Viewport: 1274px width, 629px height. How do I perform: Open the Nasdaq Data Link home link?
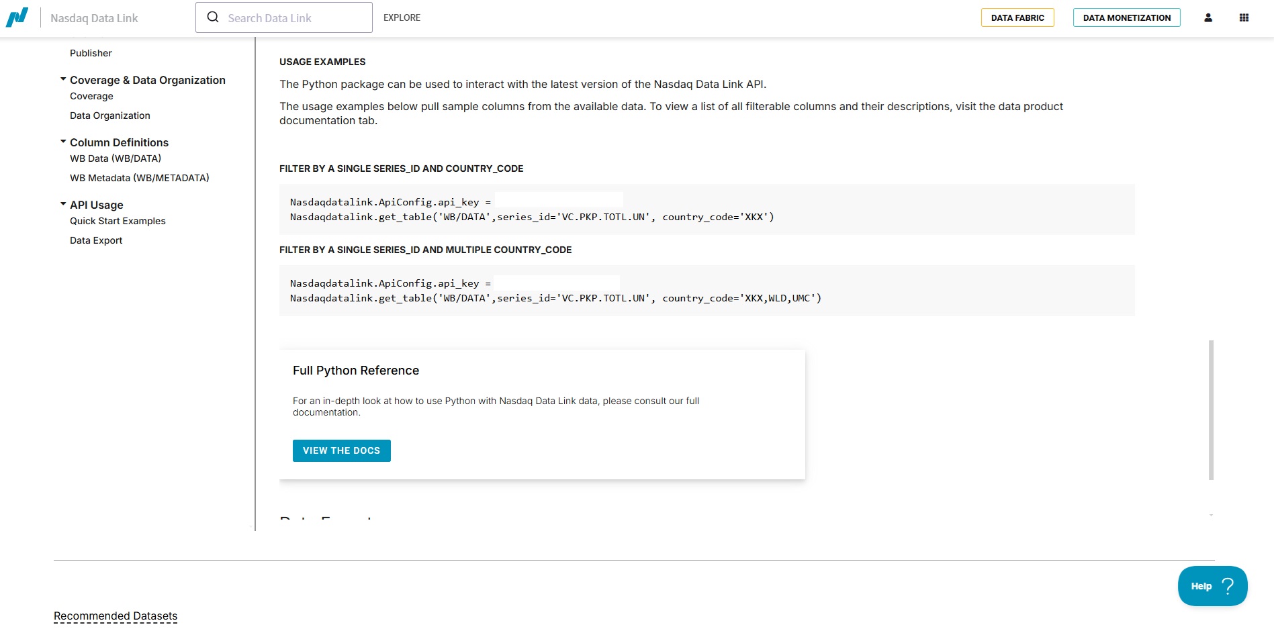point(94,18)
